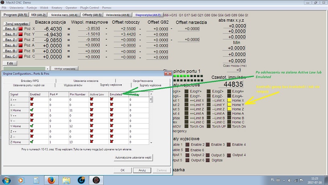Viewport: 328px width, 185px height.
Task: Toggle Enabled for X ++ signal
Action: coord(32,99)
